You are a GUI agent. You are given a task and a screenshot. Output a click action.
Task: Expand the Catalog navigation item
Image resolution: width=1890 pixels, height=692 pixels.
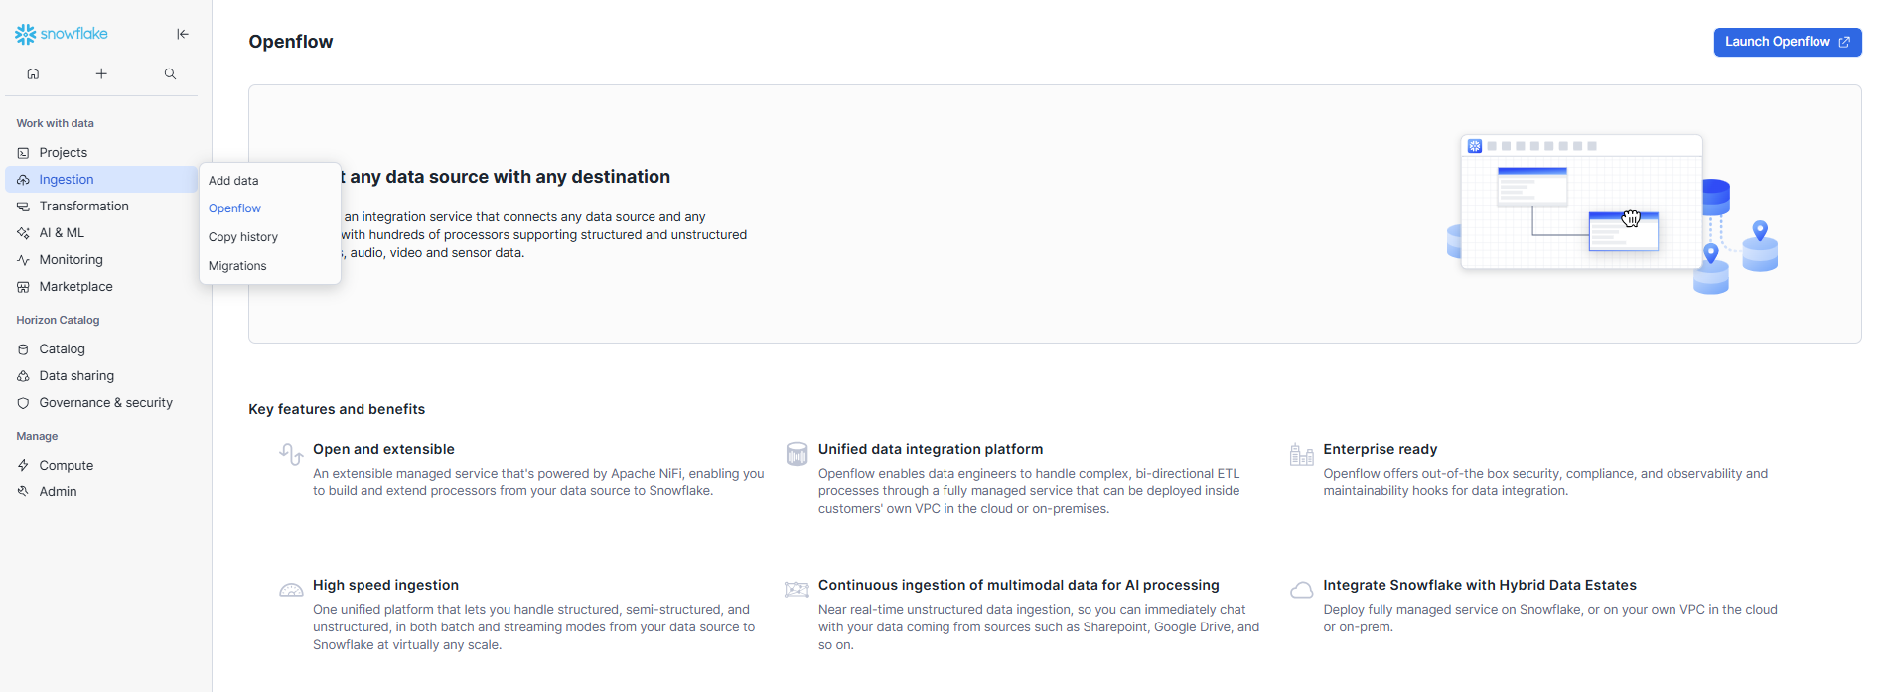click(62, 349)
